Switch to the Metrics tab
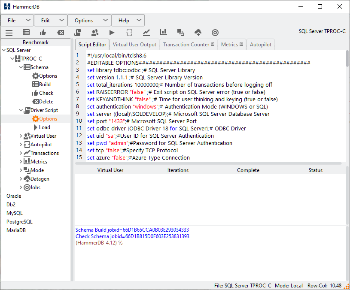This screenshot has height=290, width=350. 232,45
